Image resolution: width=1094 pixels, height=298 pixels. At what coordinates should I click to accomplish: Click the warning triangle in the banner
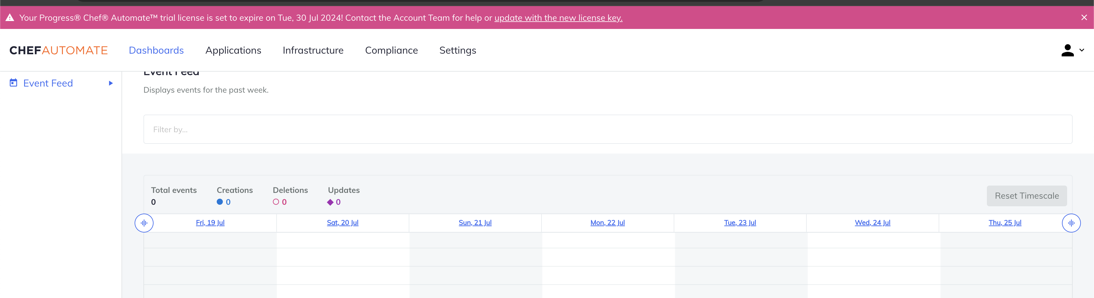(10, 17)
